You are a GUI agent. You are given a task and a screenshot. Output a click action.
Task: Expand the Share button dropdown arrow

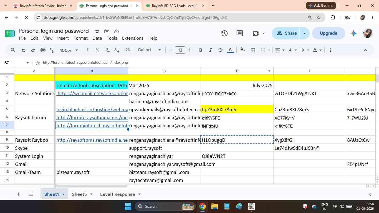pos(304,33)
